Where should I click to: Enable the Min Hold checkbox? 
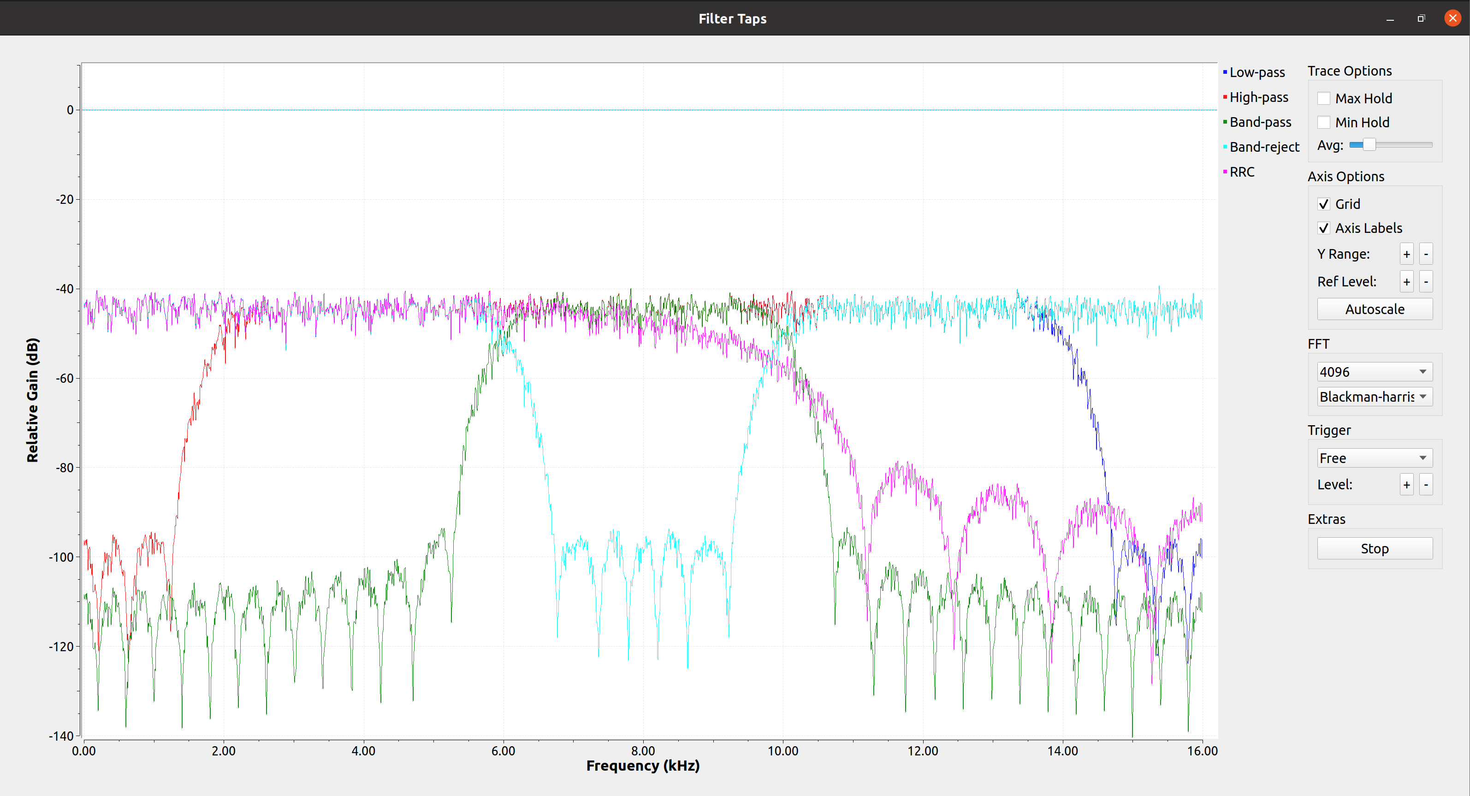[1324, 123]
